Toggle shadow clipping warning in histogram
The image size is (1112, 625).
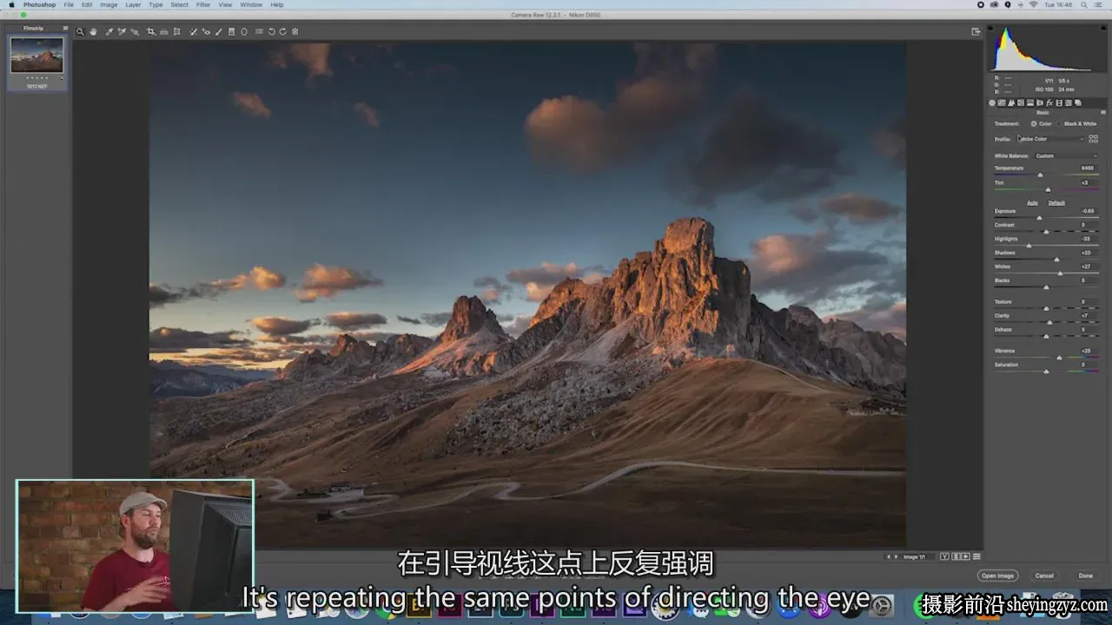[x=990, y=28]
